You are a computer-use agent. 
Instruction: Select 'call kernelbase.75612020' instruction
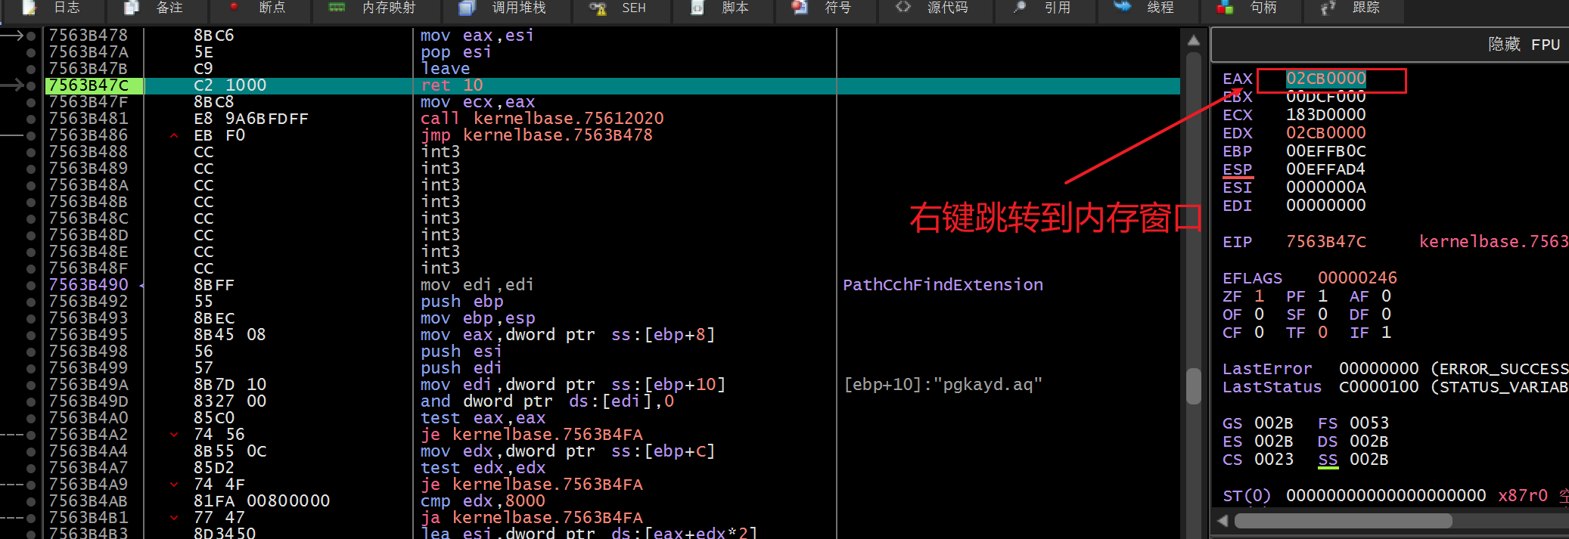pyautogui.click(x=542, y=119)
